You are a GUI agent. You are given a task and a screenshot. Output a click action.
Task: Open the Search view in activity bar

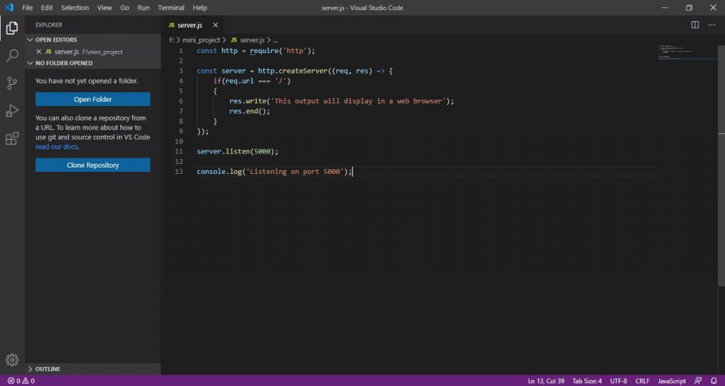pos(12,56)
